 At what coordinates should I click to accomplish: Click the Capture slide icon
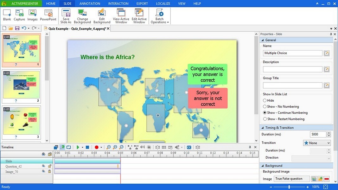pyautogui.click(x=19, y=15)
